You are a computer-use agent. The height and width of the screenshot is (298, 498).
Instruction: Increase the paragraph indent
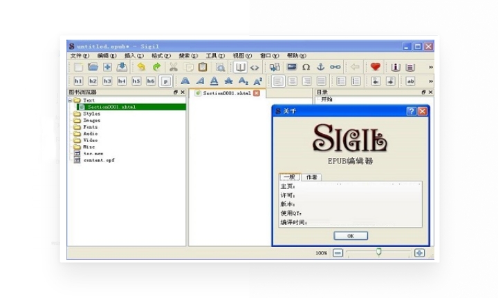[390, 81]
